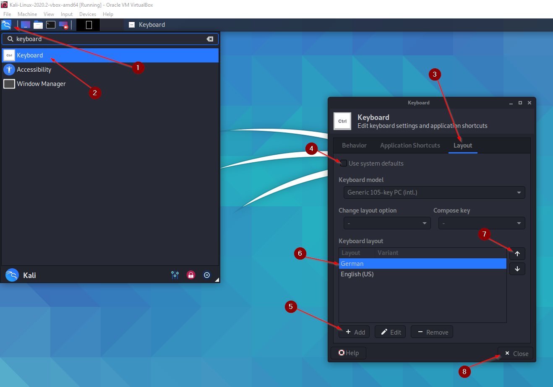Open the Change layout option dropdown

[386, 223]
